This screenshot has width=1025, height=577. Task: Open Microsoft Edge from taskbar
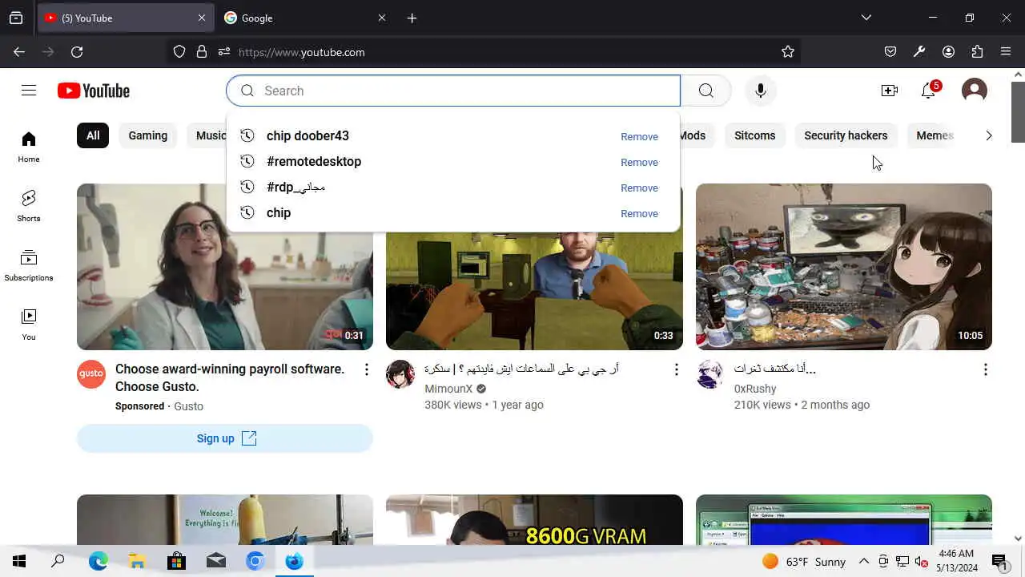pyautogui.click(x=98, y=562)
